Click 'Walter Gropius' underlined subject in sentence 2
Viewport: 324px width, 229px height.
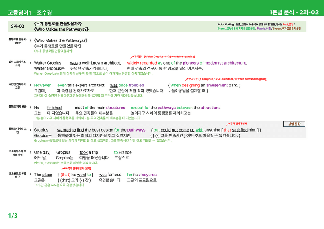click(48, 63)
